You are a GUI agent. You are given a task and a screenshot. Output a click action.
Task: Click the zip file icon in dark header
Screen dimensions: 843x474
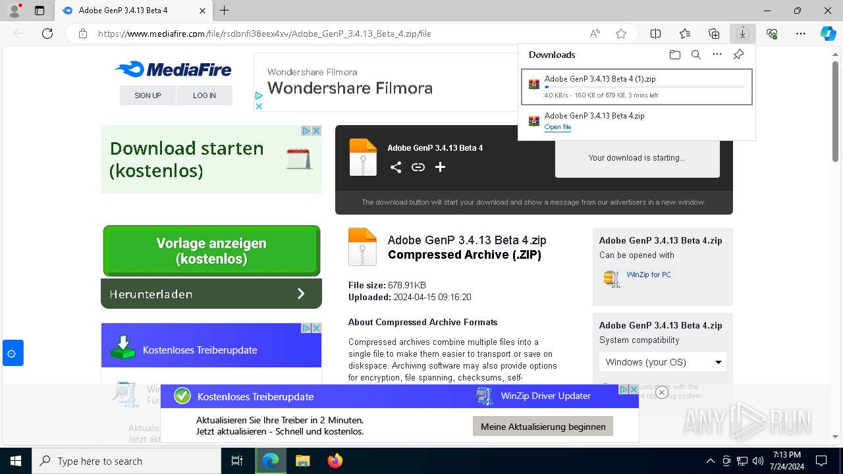point(363,157)
